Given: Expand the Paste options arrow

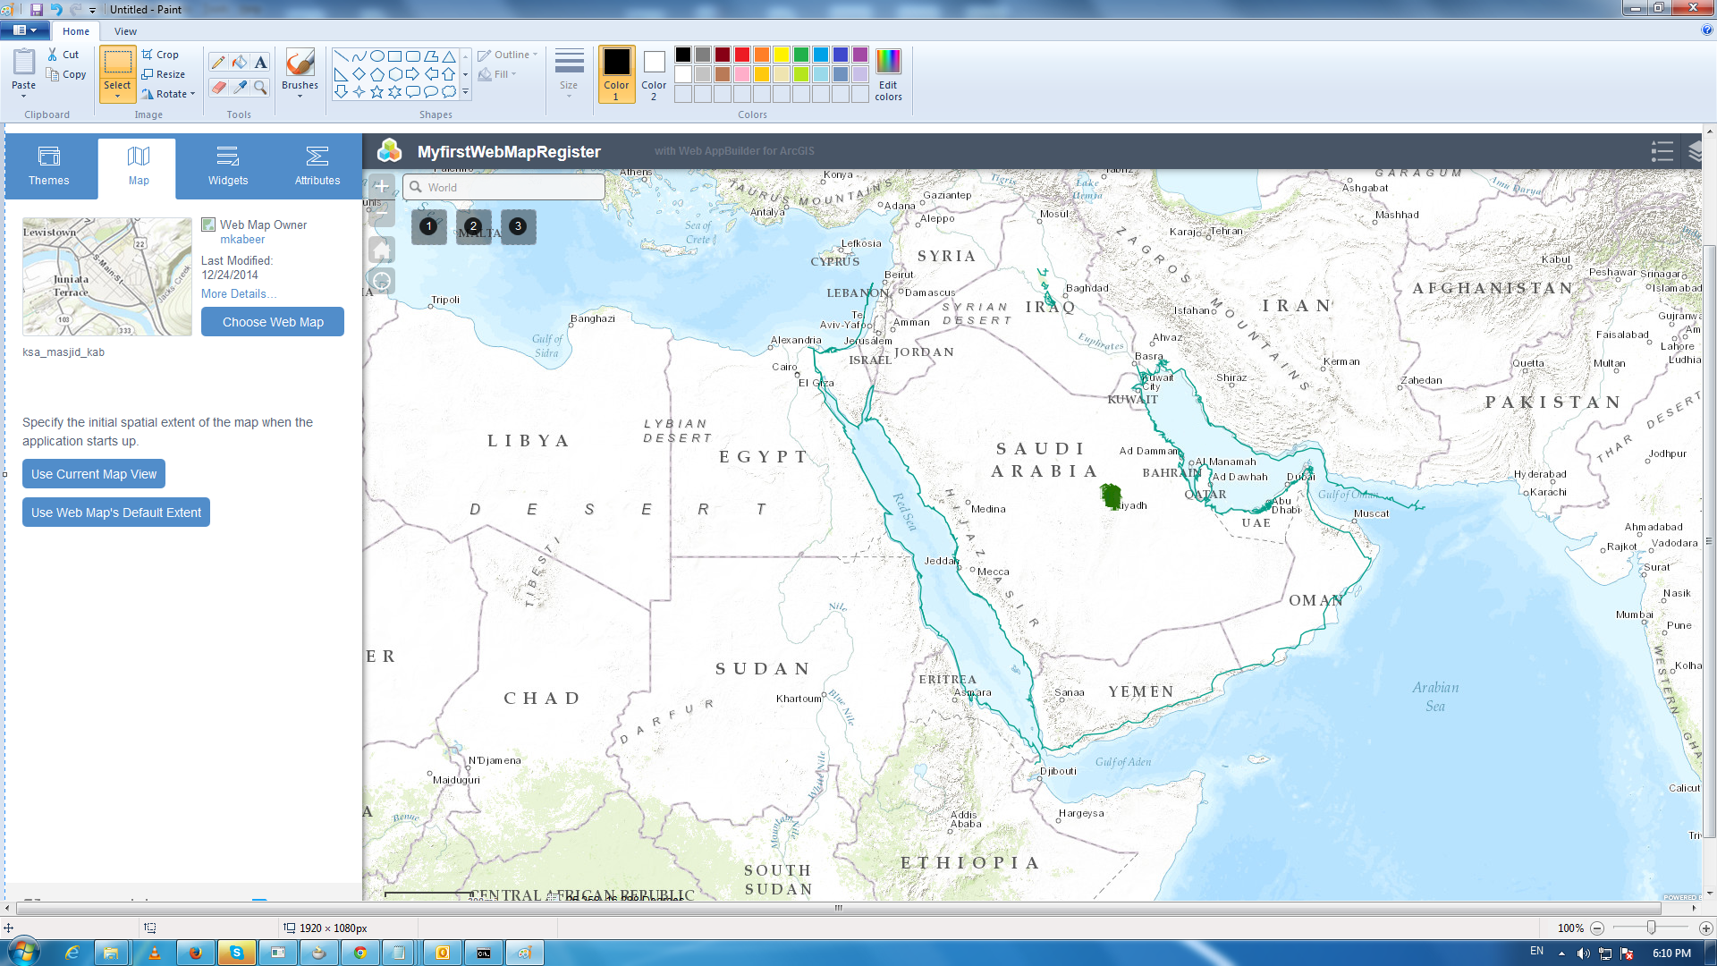Looking at the screenshot, I should click(x=24, y=96).
